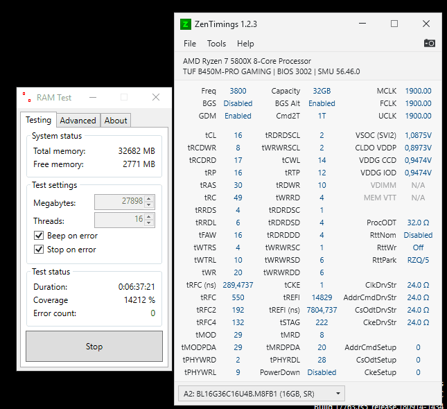This screenshot has width=447, height=409.
Task: Close the RAM Test window
Action: click(x=156, y=98)
